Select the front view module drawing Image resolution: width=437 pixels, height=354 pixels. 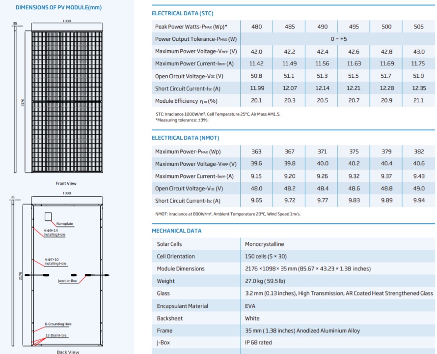[x=67, y=101]
